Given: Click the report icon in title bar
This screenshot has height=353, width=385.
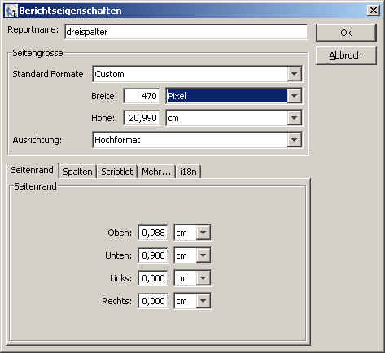Looking at the screenshot, I should (11, 11).
